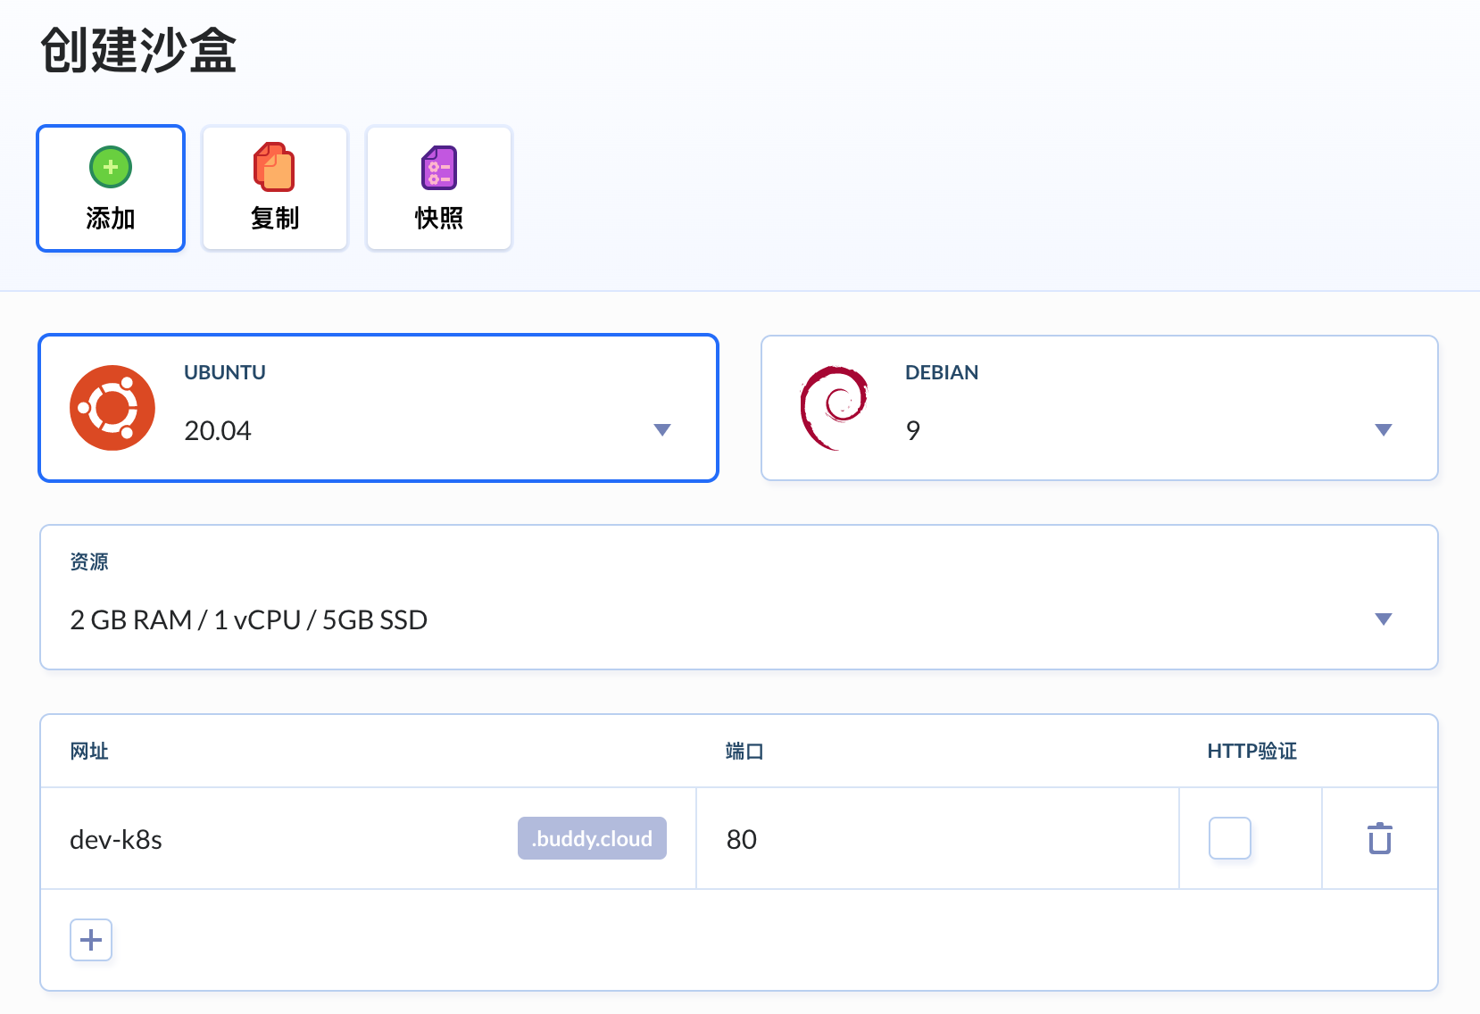Click the Ubuntu logo icon
Viewport: 1480px width, 1014px height.
point(112,408)
